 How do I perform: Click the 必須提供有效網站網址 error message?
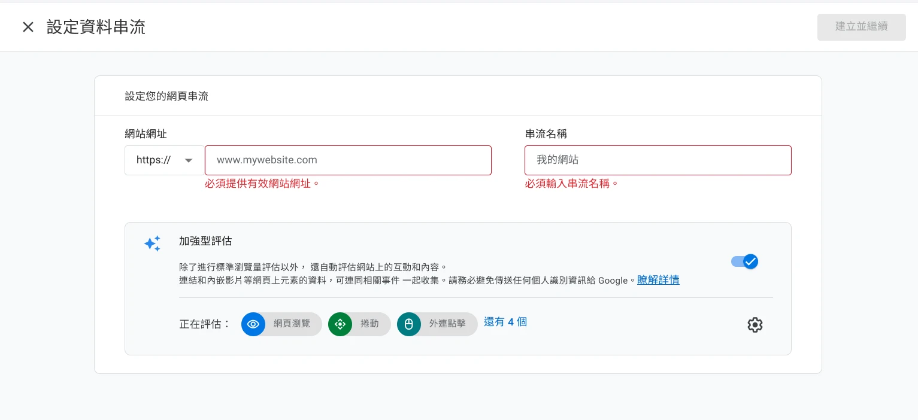coord(262,184)
